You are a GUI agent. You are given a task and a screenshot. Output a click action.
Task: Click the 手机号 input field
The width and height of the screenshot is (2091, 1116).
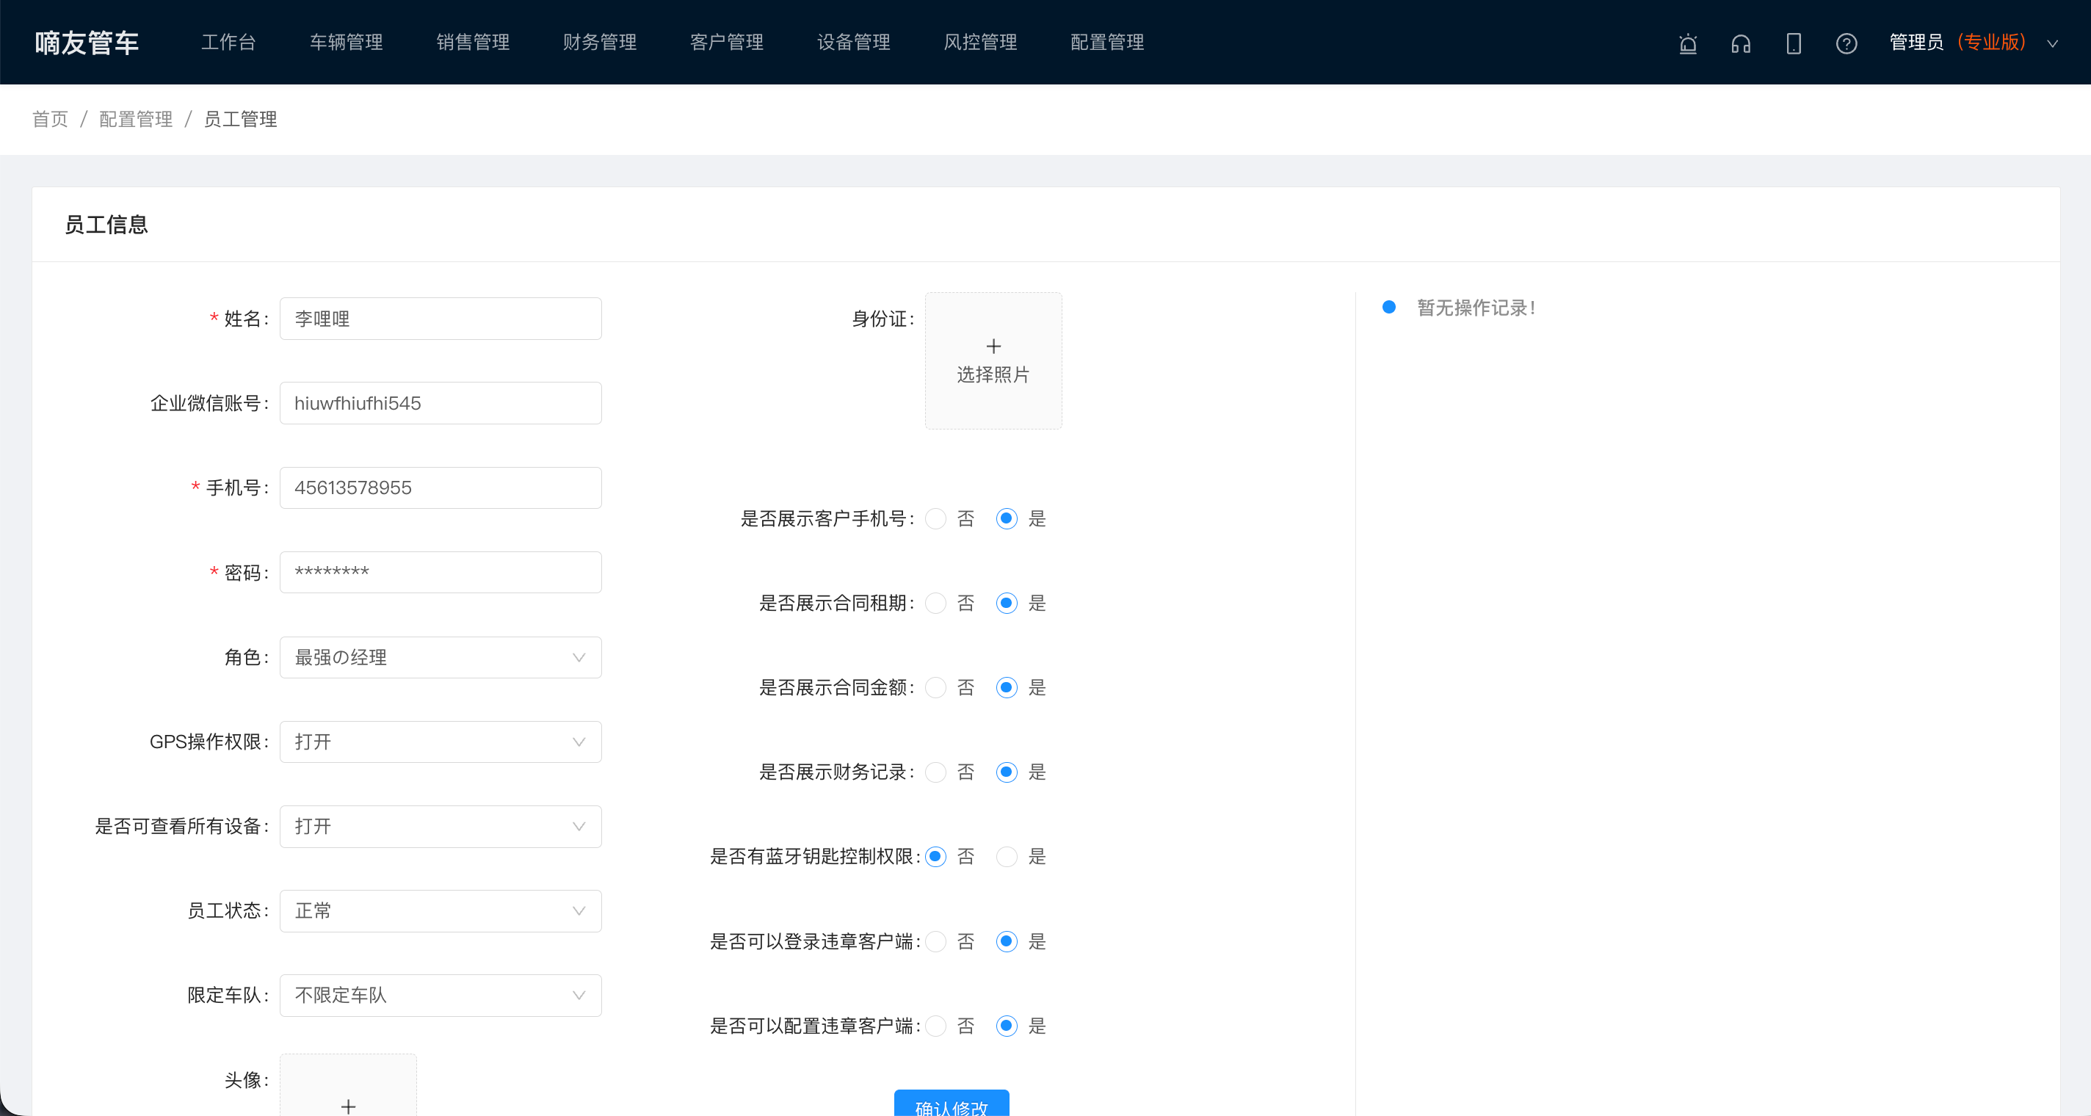point(440,488)
